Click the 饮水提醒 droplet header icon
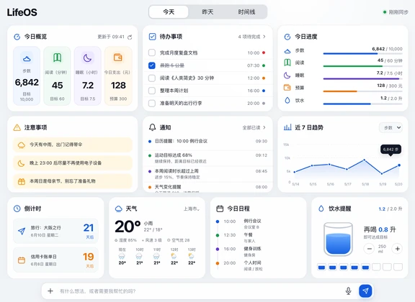Screen dimensions: 415x302 pyautogui.click(x=321, y=209)
